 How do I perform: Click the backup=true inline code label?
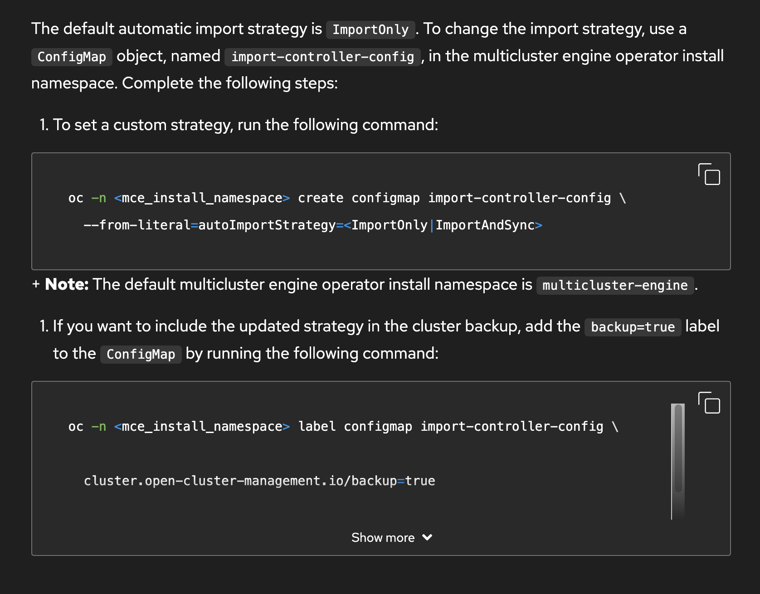633,327
